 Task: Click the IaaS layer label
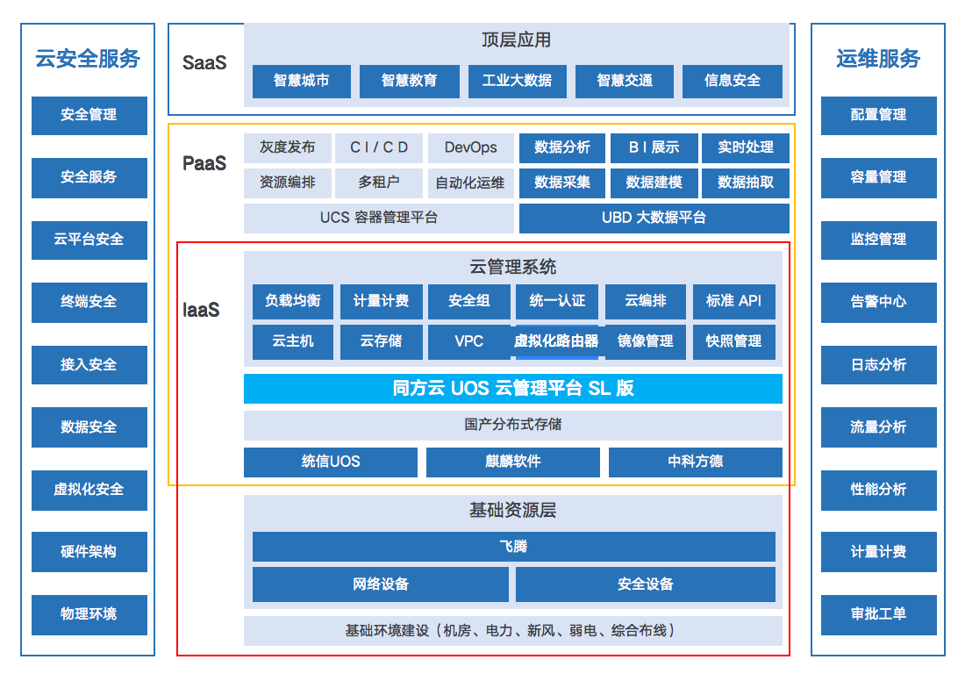point(201,310)
